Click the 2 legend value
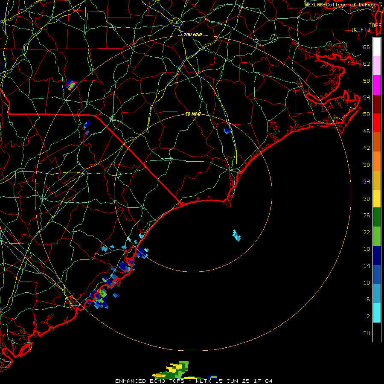Viewport: 384px width, 384px height. point(368,317)
